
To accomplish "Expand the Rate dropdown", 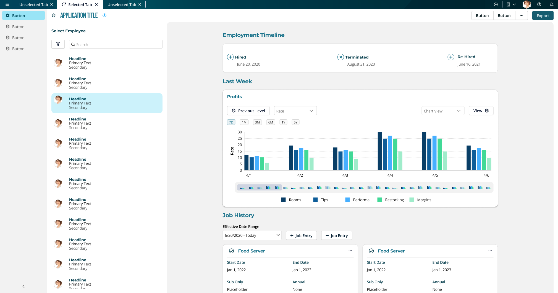I will click(x=295, y=111).
